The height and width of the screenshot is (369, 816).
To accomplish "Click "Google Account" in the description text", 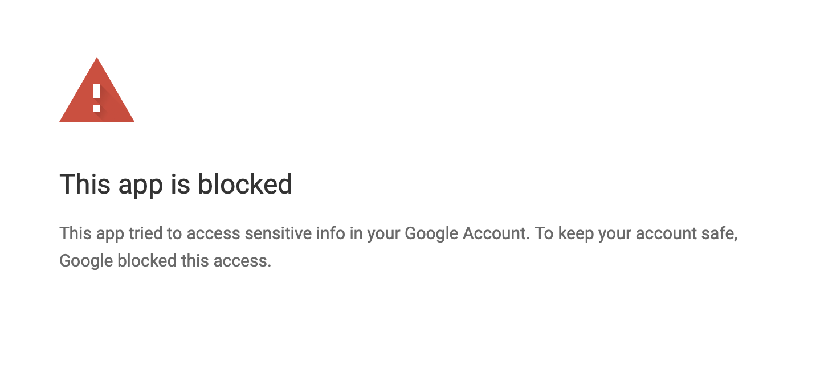I will pos(466,234).
